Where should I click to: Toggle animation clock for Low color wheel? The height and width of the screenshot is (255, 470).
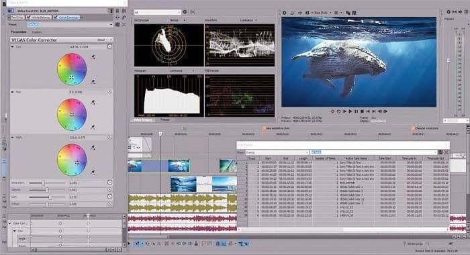(x=109, y=46)
